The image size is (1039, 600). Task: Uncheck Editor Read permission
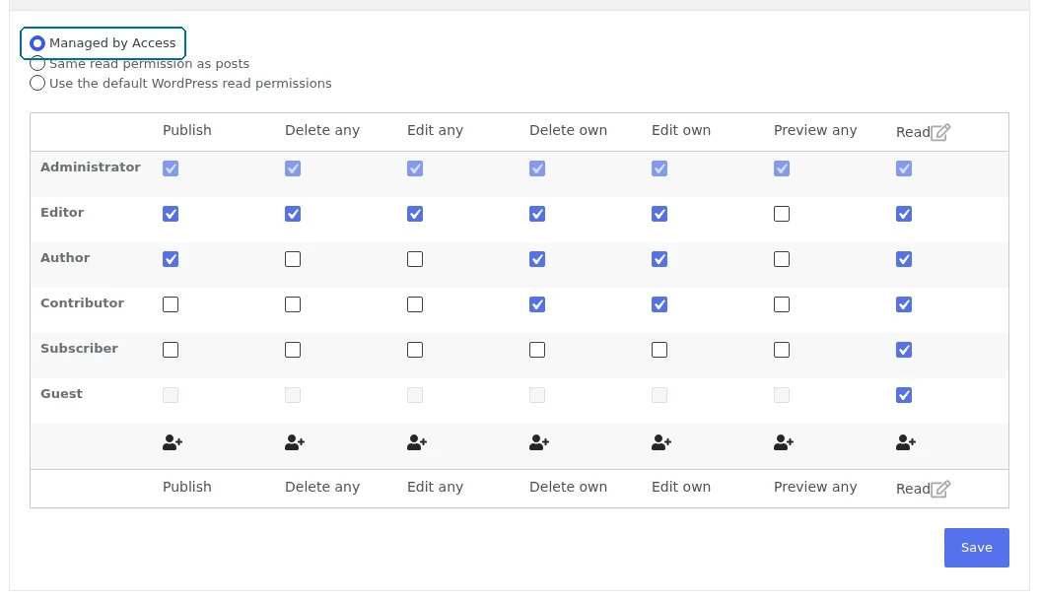pyautogui.click(x=904, y=214)
